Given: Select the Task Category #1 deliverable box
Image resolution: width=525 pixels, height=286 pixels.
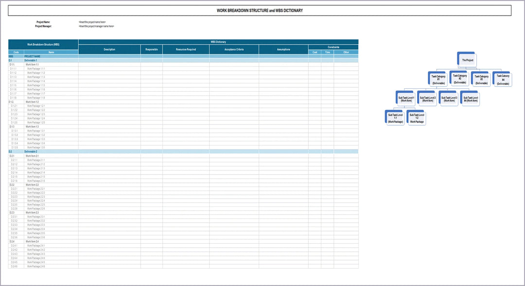Looking at the screenshot, I should (x=438, y=80).
